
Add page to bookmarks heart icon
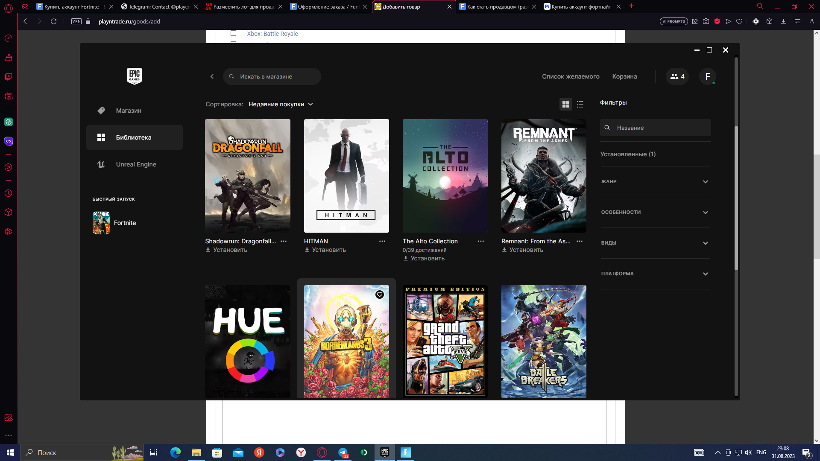point(739,21)
